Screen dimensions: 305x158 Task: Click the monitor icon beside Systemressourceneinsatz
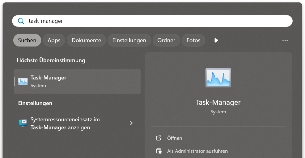pyautogui.click(x=23, y=123)
